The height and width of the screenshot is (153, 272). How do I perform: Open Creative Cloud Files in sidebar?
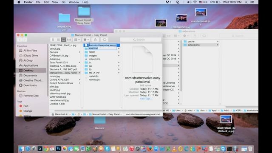pyautogui.click(x=33, y=80)
